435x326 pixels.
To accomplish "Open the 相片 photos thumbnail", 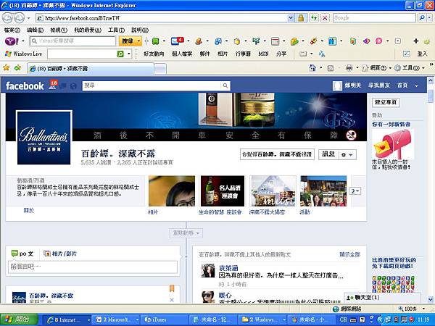I will 172,191.
